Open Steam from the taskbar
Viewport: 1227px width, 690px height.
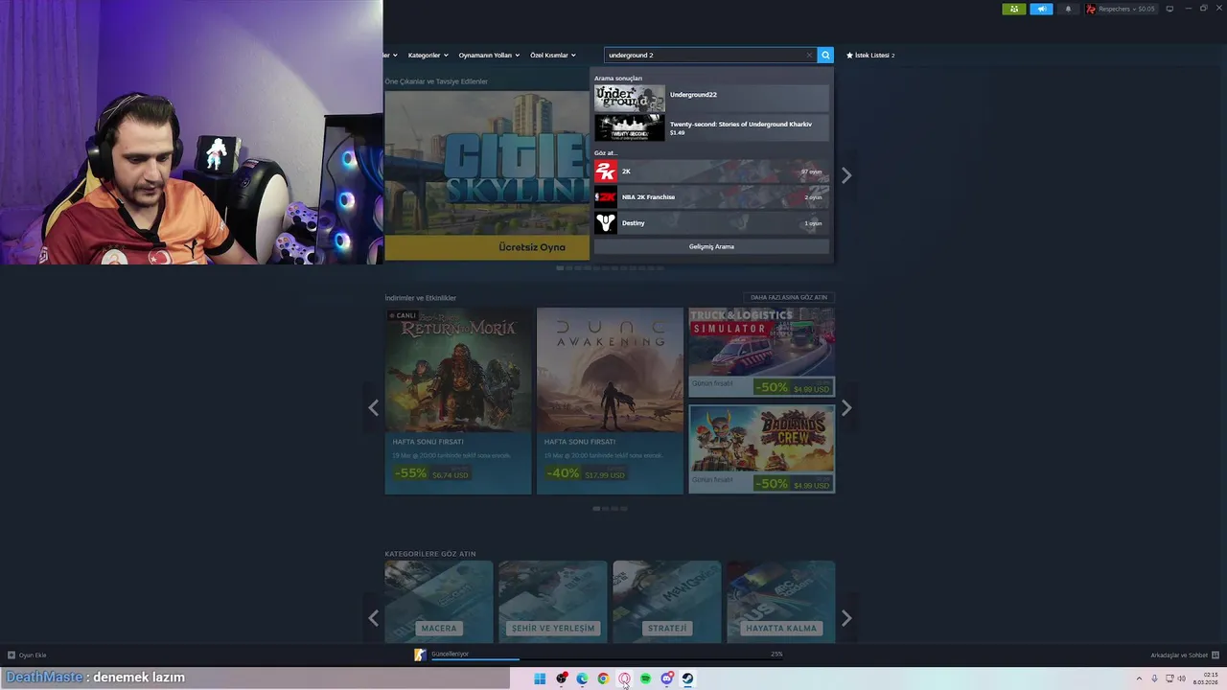(x=687, y=678)
